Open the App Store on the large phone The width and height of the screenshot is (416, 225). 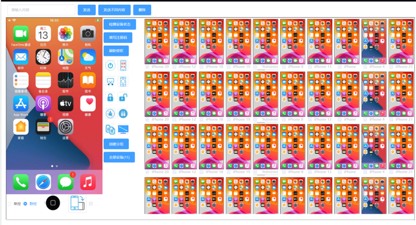point(21,104)
